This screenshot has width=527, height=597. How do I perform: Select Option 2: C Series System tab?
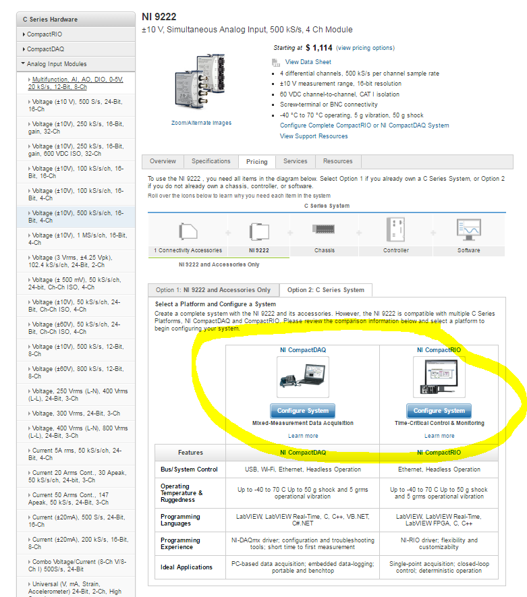point(326,290)
